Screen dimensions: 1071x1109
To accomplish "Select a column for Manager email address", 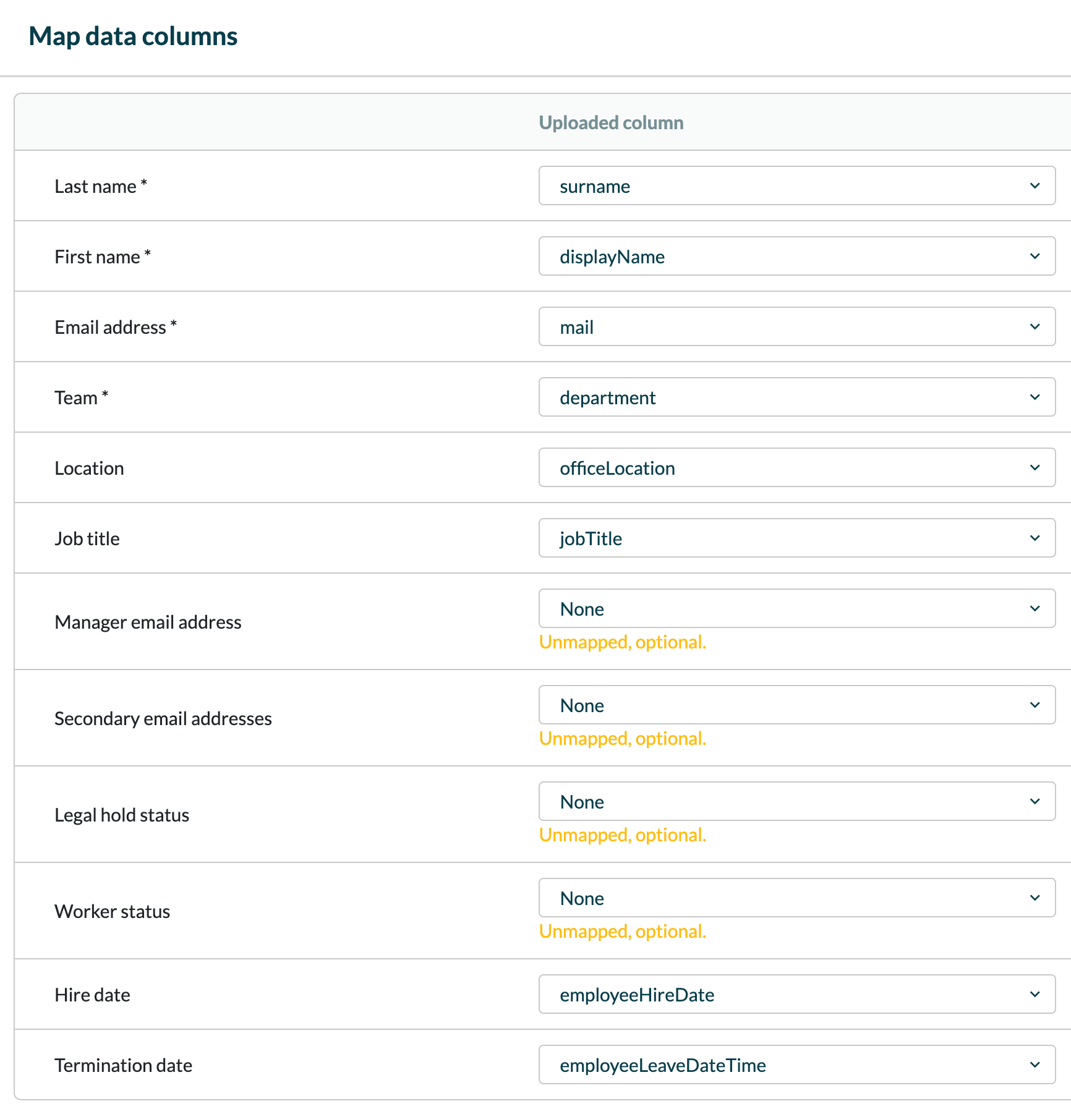I will (796, 609).
